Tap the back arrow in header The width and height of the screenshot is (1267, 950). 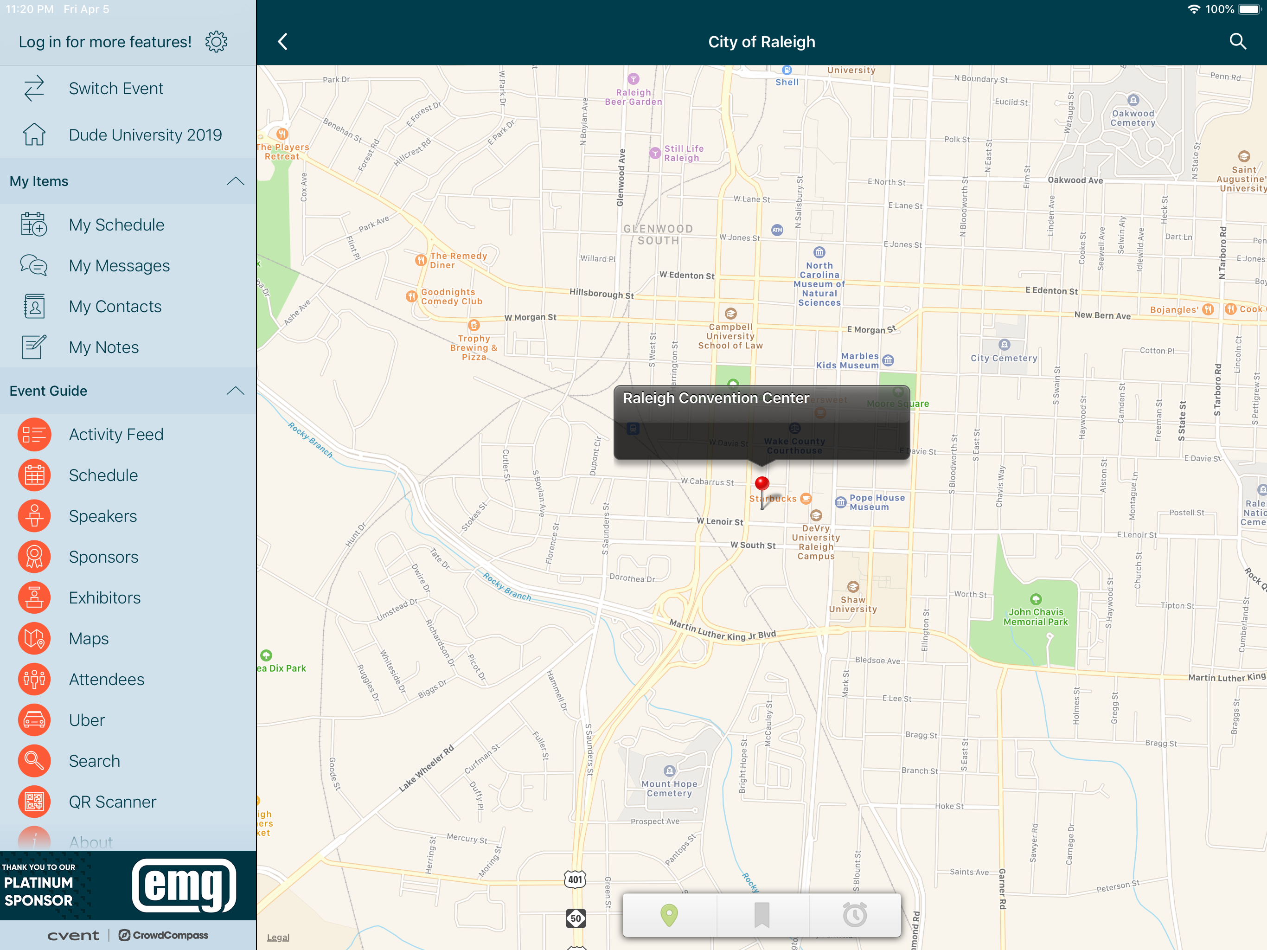(283, 42)
